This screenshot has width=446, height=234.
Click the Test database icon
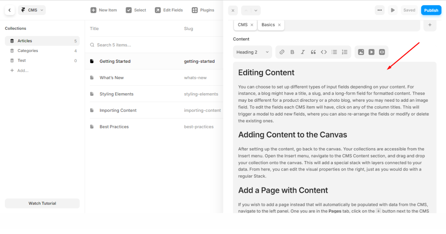pyautogui.click(x=12, y=60)
